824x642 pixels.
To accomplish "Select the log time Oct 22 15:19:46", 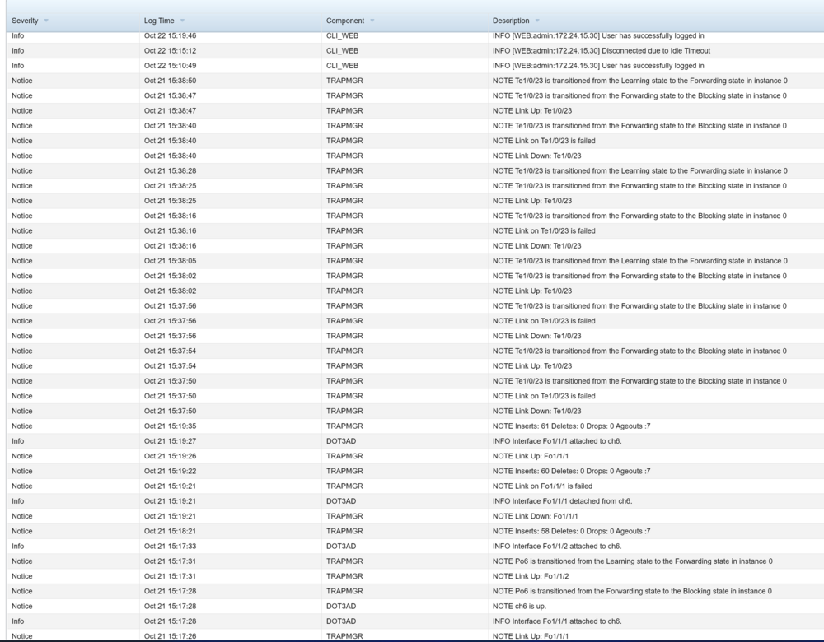I will click(x=170, y=35).
